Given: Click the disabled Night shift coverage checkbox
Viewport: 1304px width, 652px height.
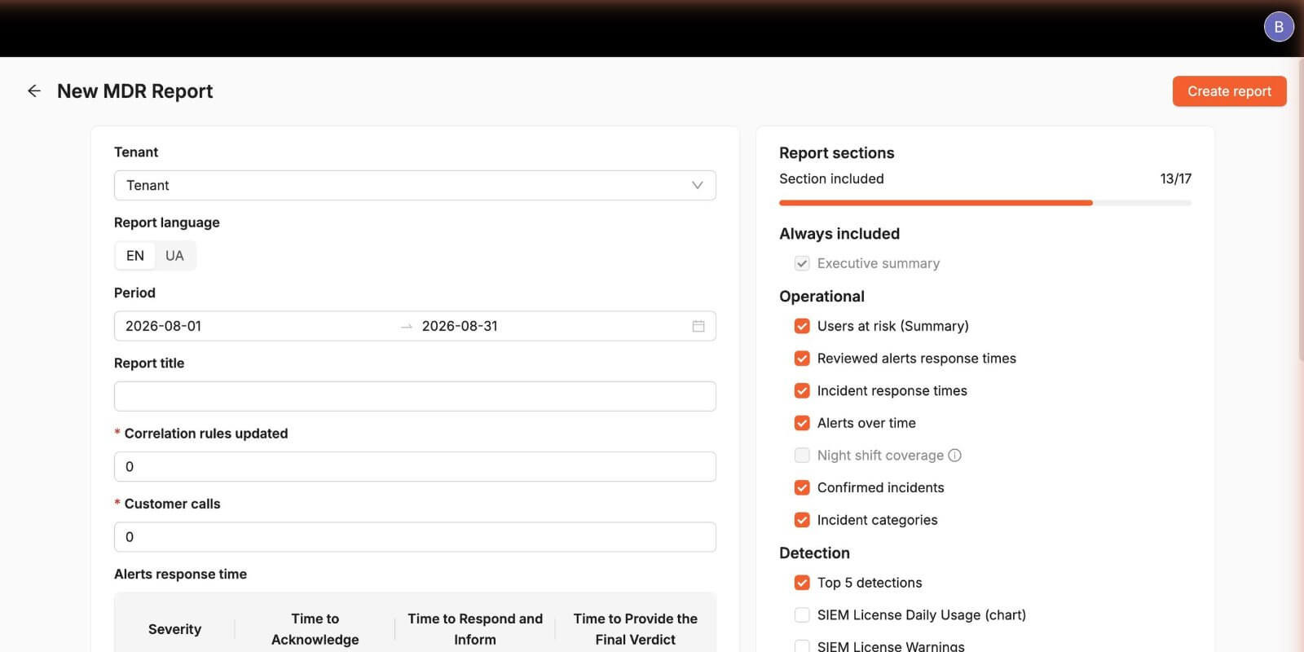Looking at the screenshot, I should pos(802,456).
